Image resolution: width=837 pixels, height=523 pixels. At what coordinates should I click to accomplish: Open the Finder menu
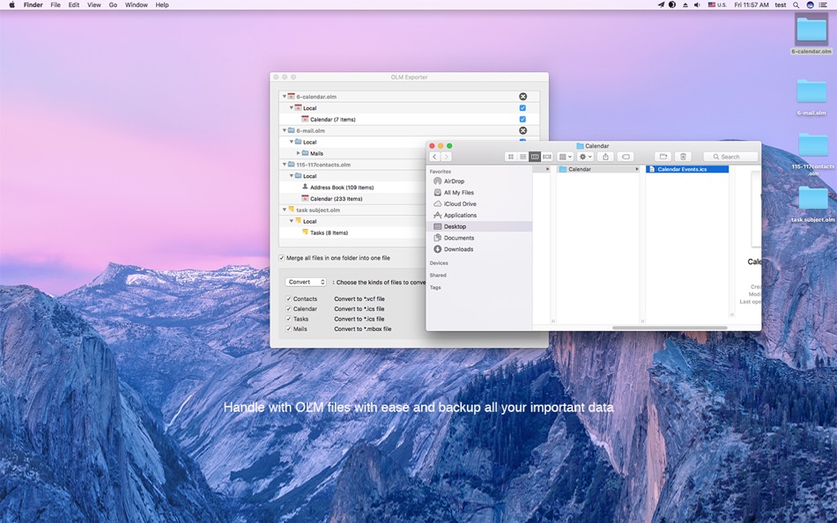33,4
